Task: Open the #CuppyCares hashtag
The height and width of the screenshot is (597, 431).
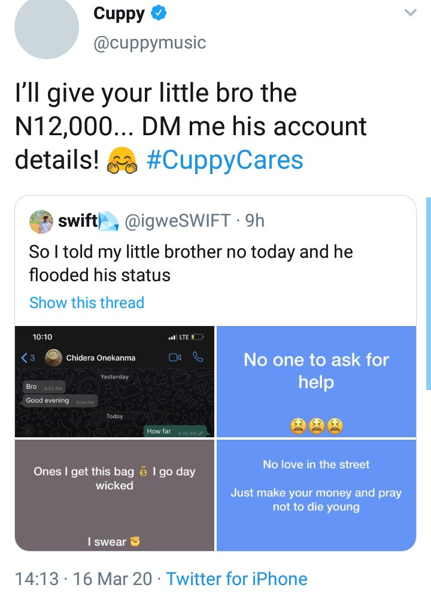Action: click(x=225, y=160)
